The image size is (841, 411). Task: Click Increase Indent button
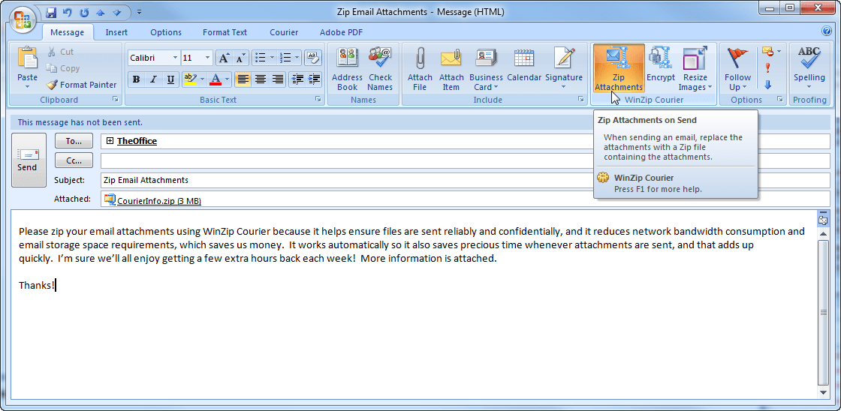click(x=314, y=79)
